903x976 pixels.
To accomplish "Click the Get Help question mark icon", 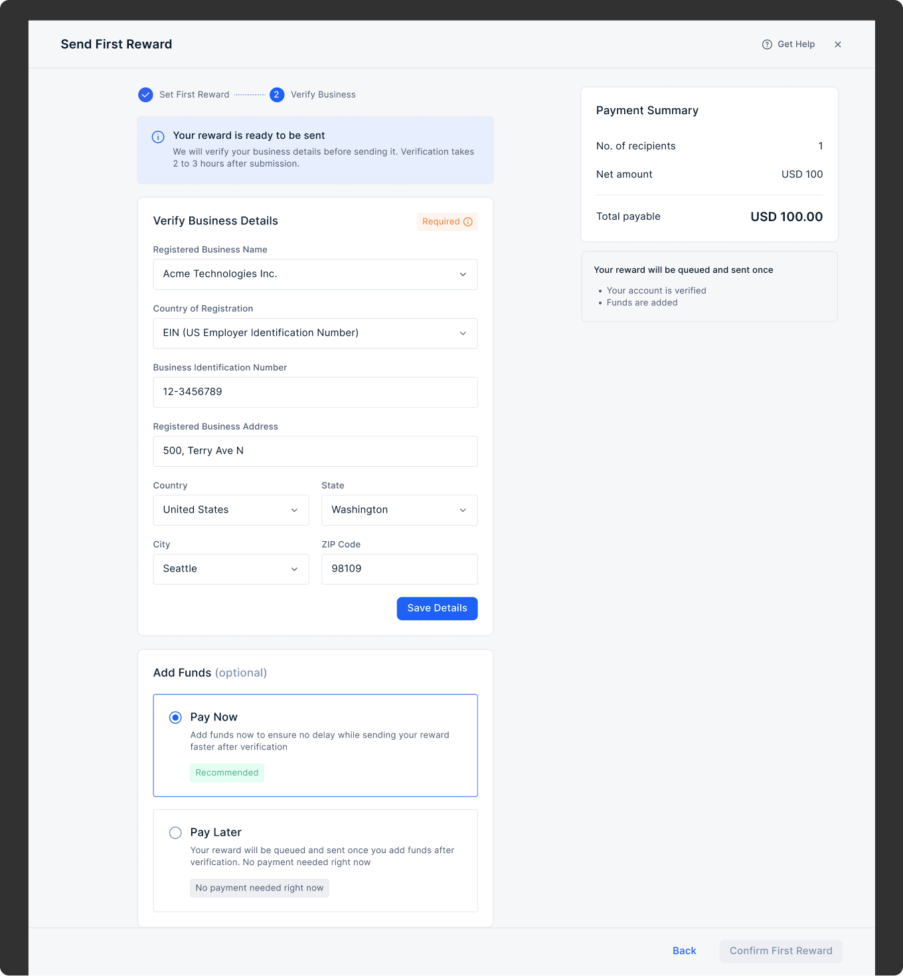I will (x=767, y=44).
